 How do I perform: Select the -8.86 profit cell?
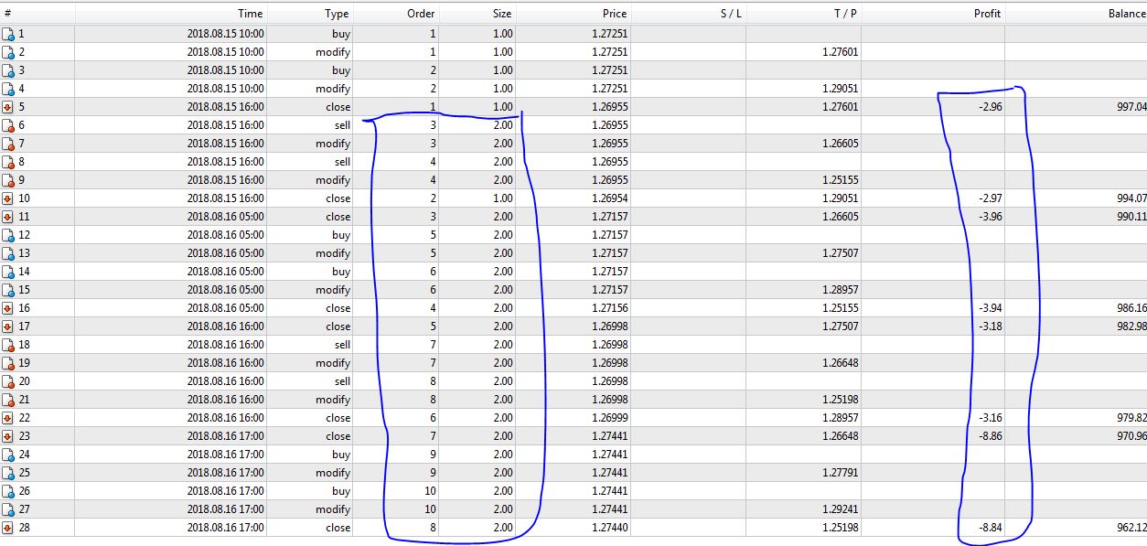click(990, 436)
